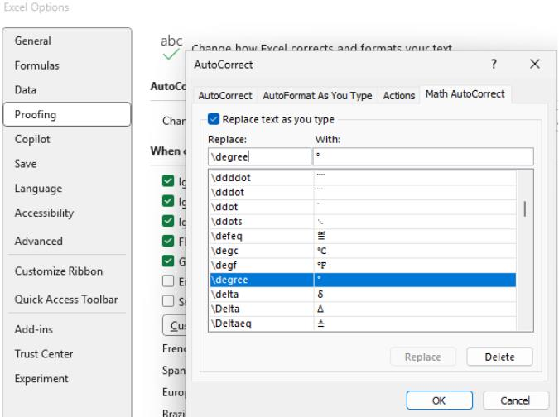Open Language options category

click(x=67, y=189)
